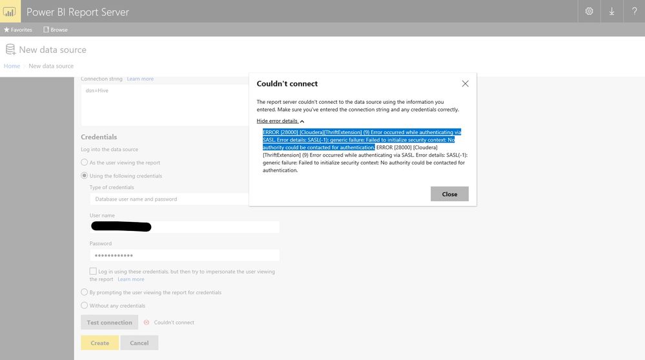Click the Close button in the dialog
The image size is (645, 360).
click(449, 194)
